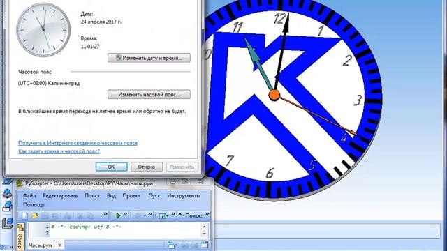Open the dropdown arrow beside the layout icon
This screenshot has width=447, height=251.
168,216
